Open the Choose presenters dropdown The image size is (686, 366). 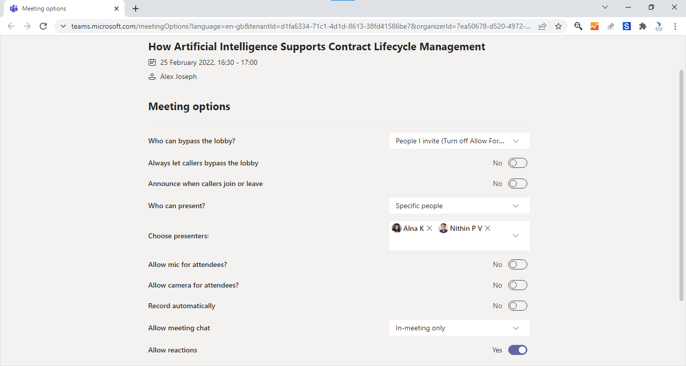(516, 235)
